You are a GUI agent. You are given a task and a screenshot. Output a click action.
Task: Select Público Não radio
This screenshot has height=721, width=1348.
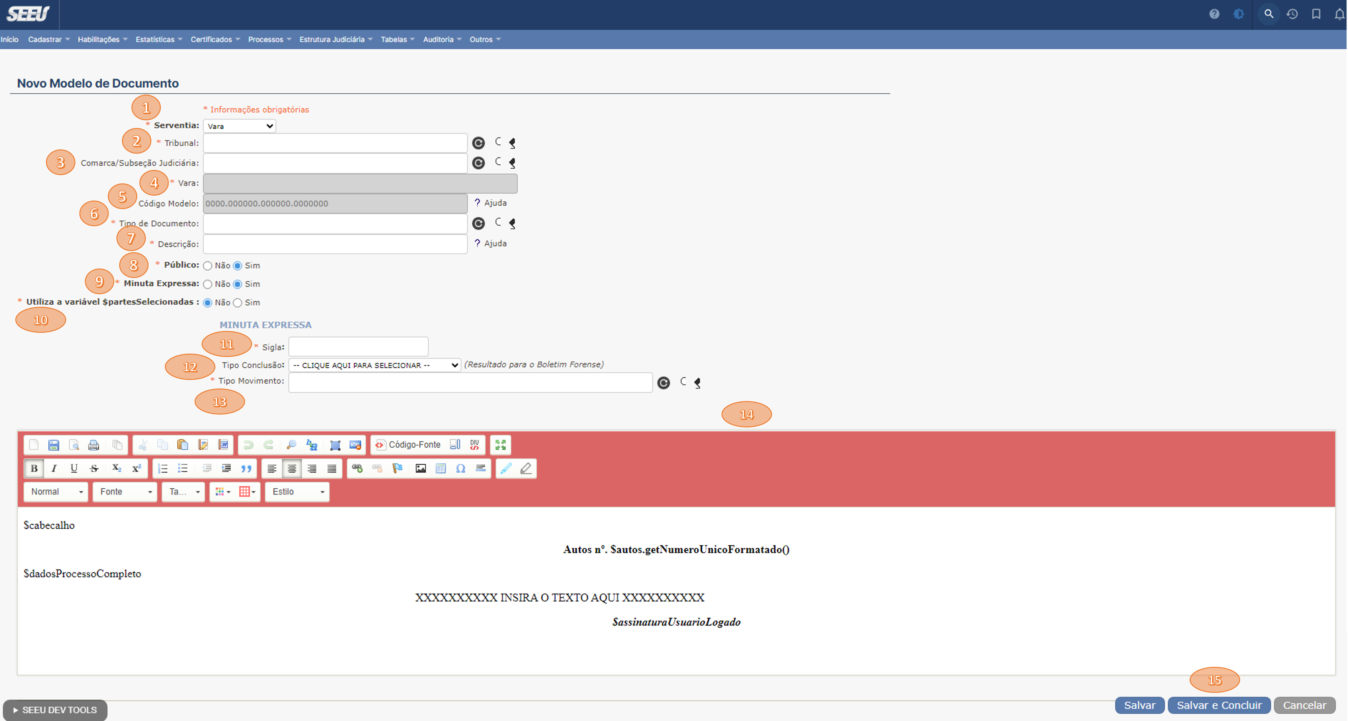(208, 266)
